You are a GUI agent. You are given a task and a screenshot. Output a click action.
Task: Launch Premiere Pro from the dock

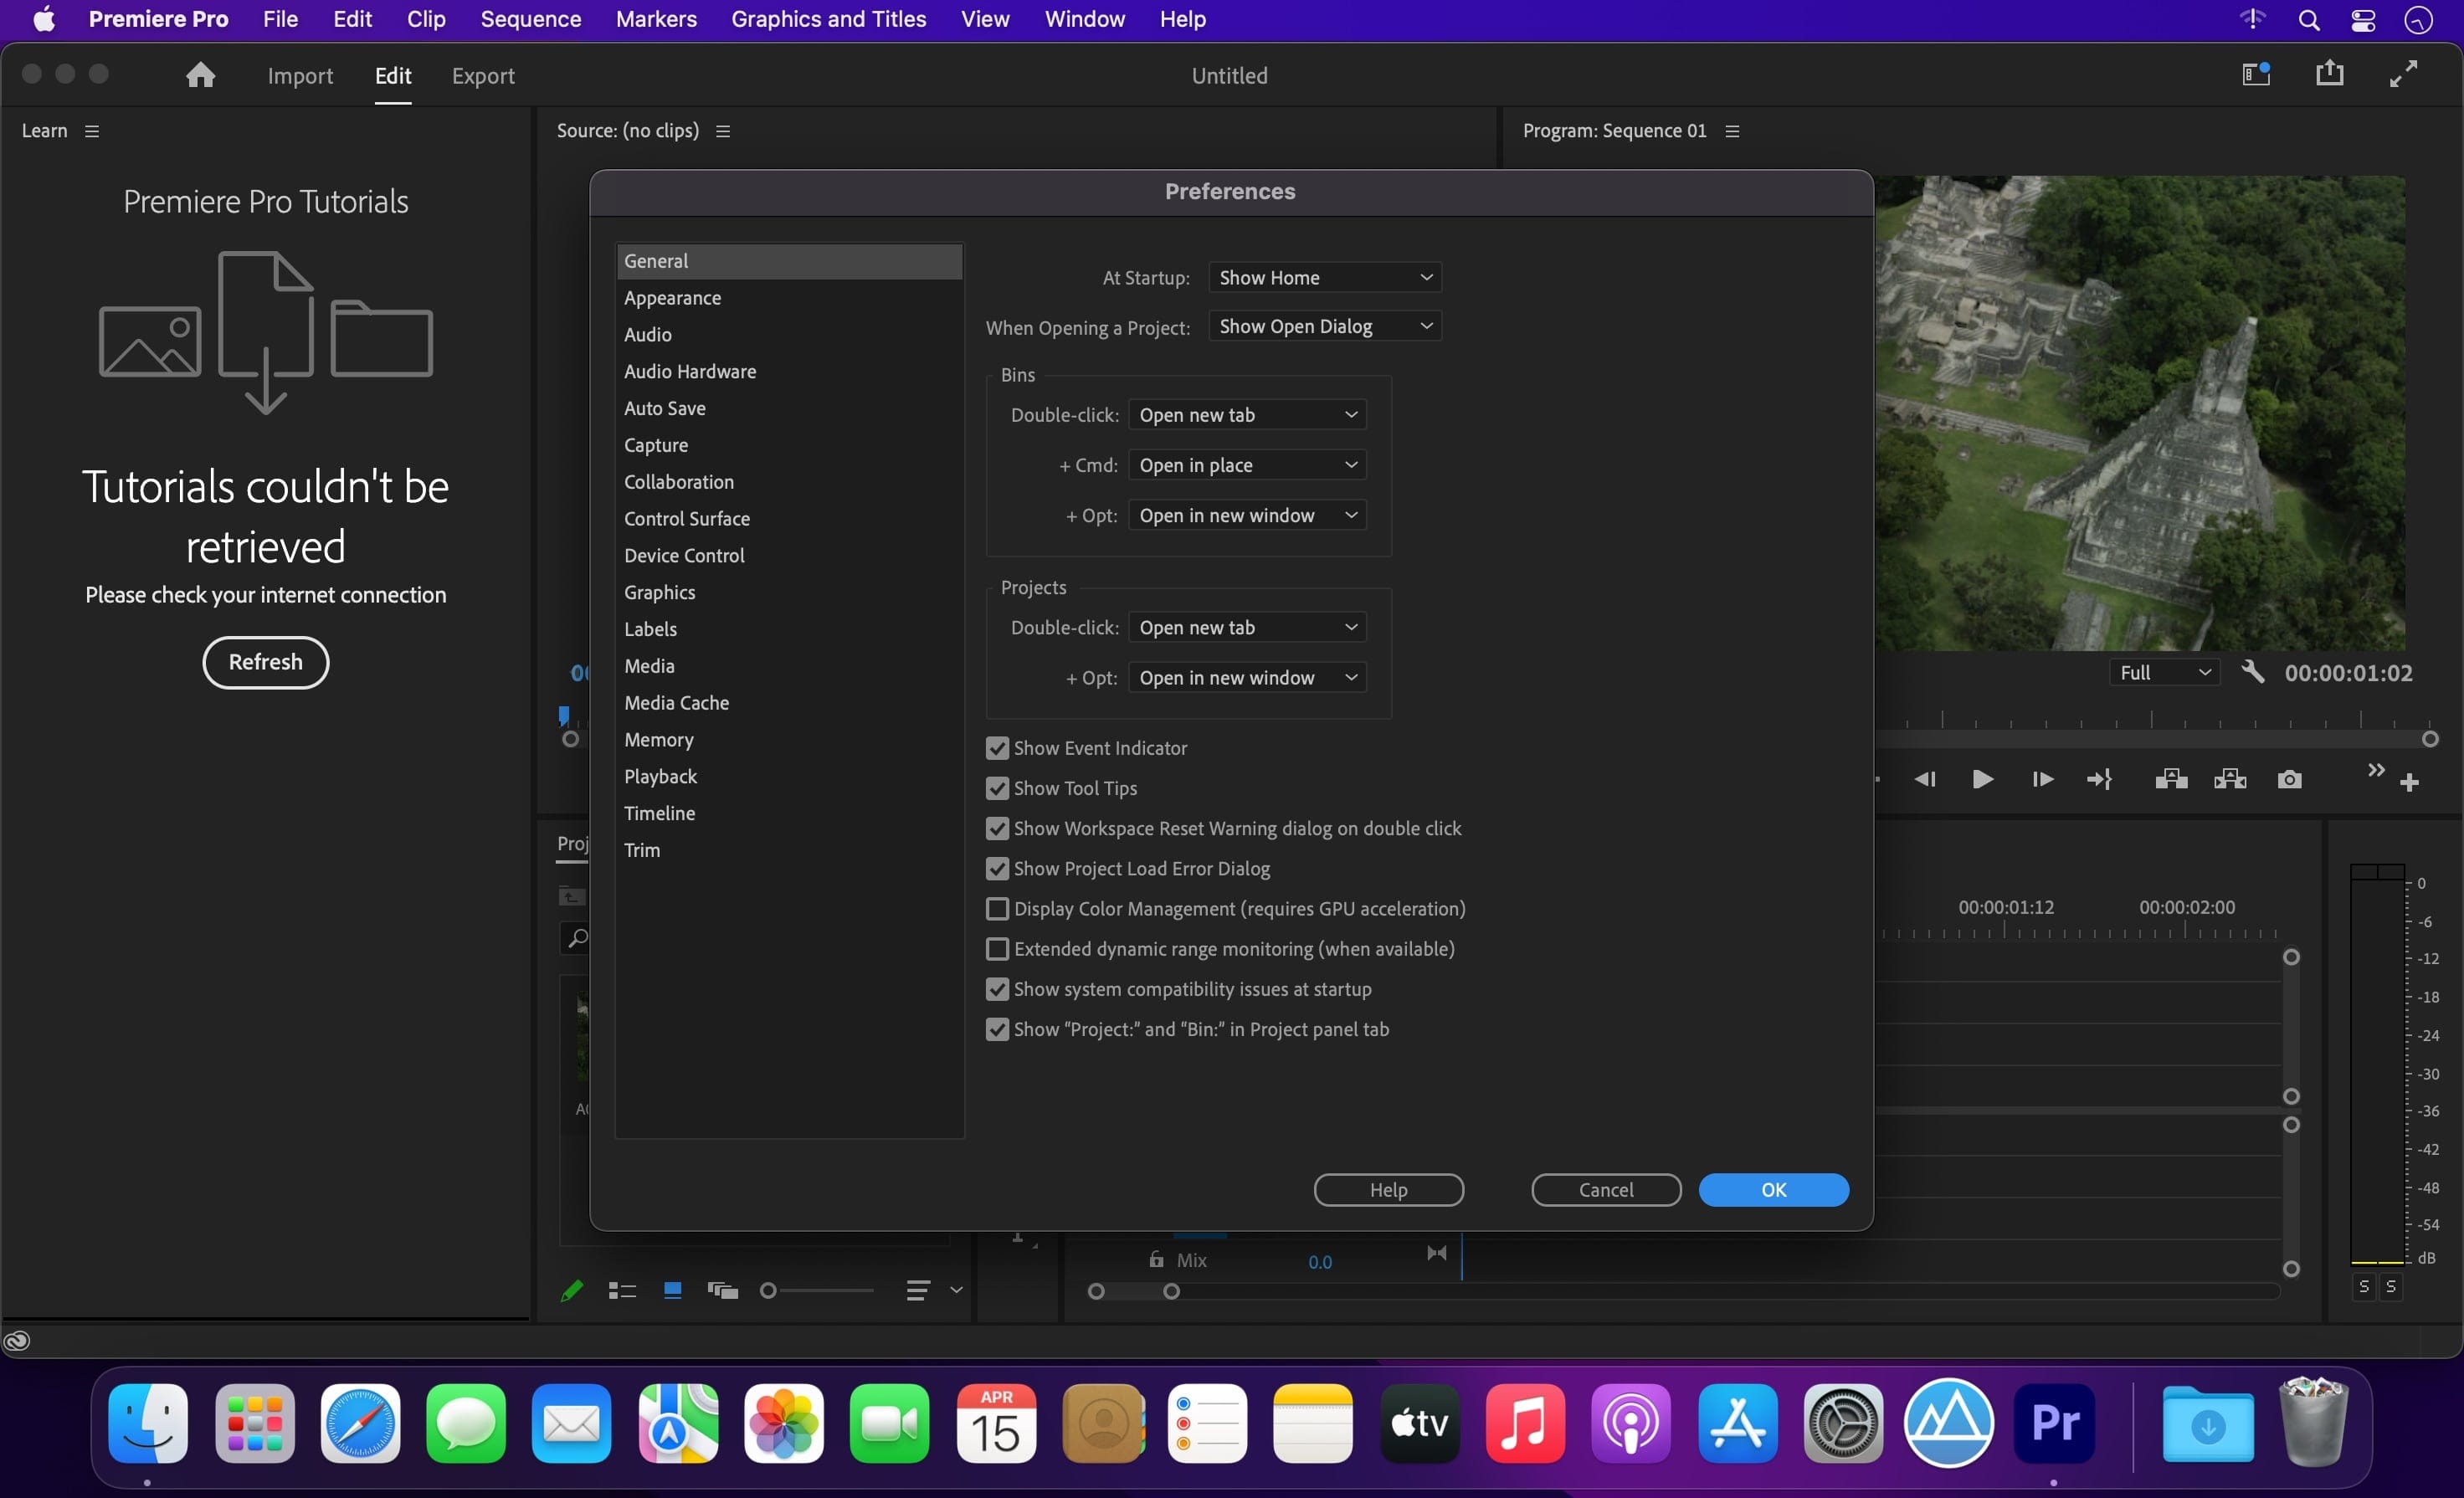tap(2054, 1422)
